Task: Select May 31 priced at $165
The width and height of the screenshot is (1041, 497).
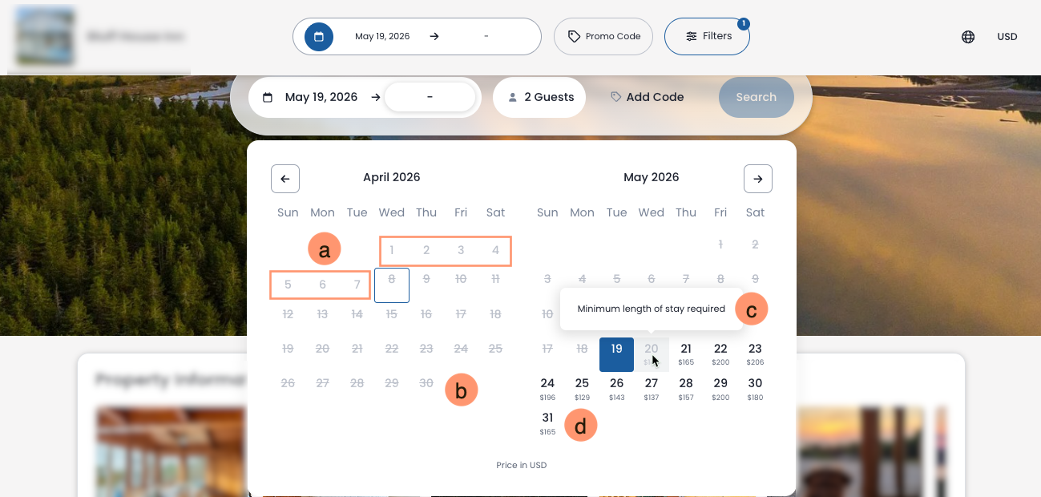Action: 547,423
